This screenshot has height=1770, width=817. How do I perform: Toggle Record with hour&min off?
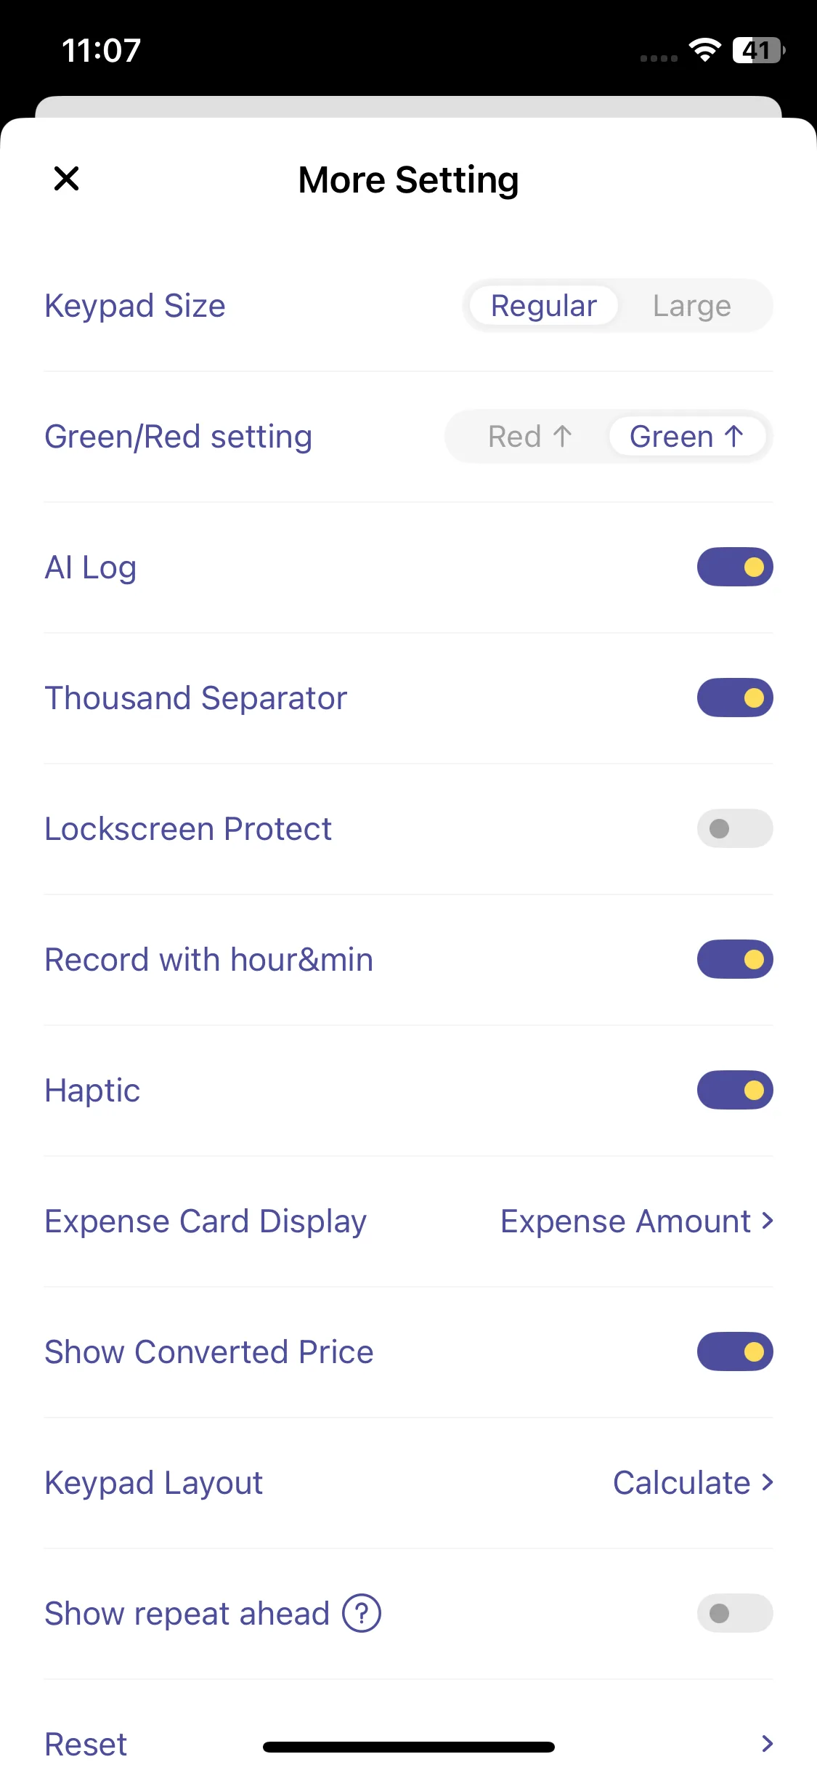[x=735, y=959]
